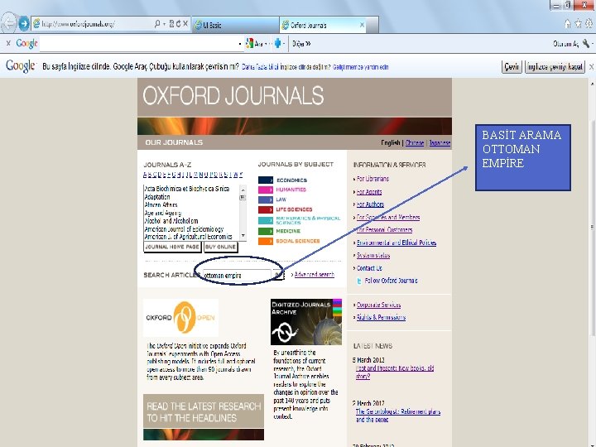This screenshot has height=447, width=596.
Task: Expand Diğer more toolbar buttons
Action: click(301, 44)
